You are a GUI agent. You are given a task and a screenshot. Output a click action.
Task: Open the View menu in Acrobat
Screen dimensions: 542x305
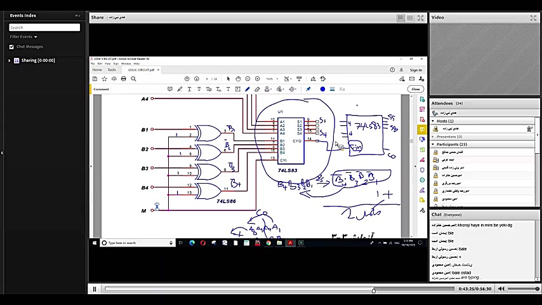pyautogui.click(x=108, y=64)
